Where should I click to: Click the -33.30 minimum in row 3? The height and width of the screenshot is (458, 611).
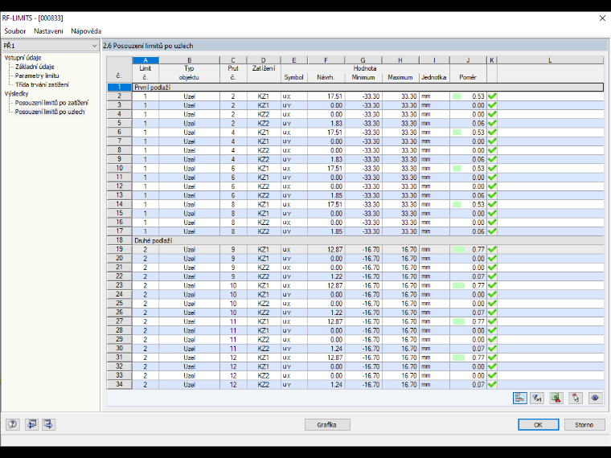(370, 105)
